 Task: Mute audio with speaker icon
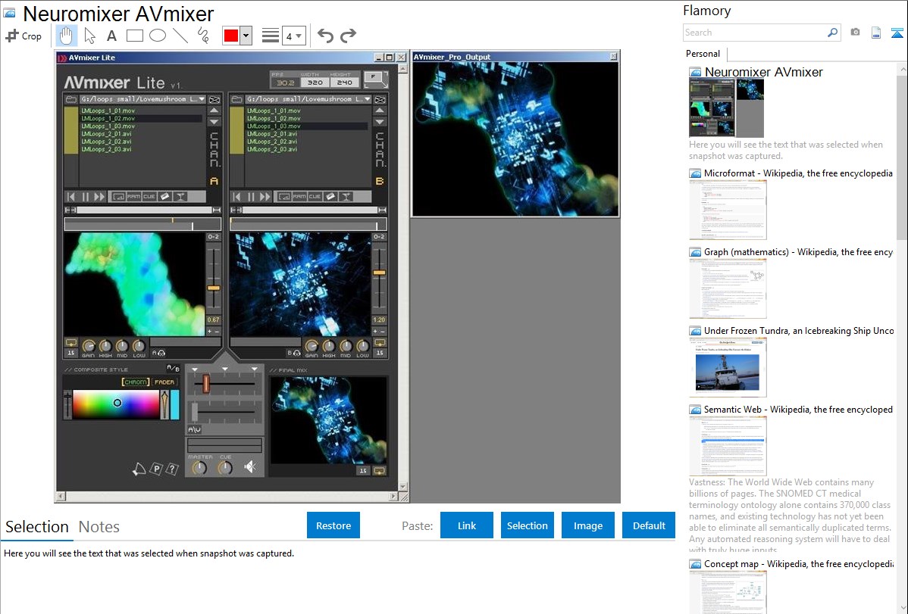pos(250,466)
